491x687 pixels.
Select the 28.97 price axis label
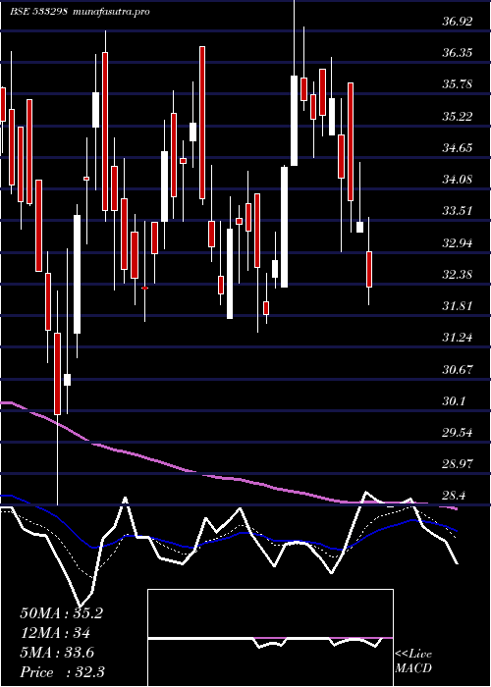458,464
